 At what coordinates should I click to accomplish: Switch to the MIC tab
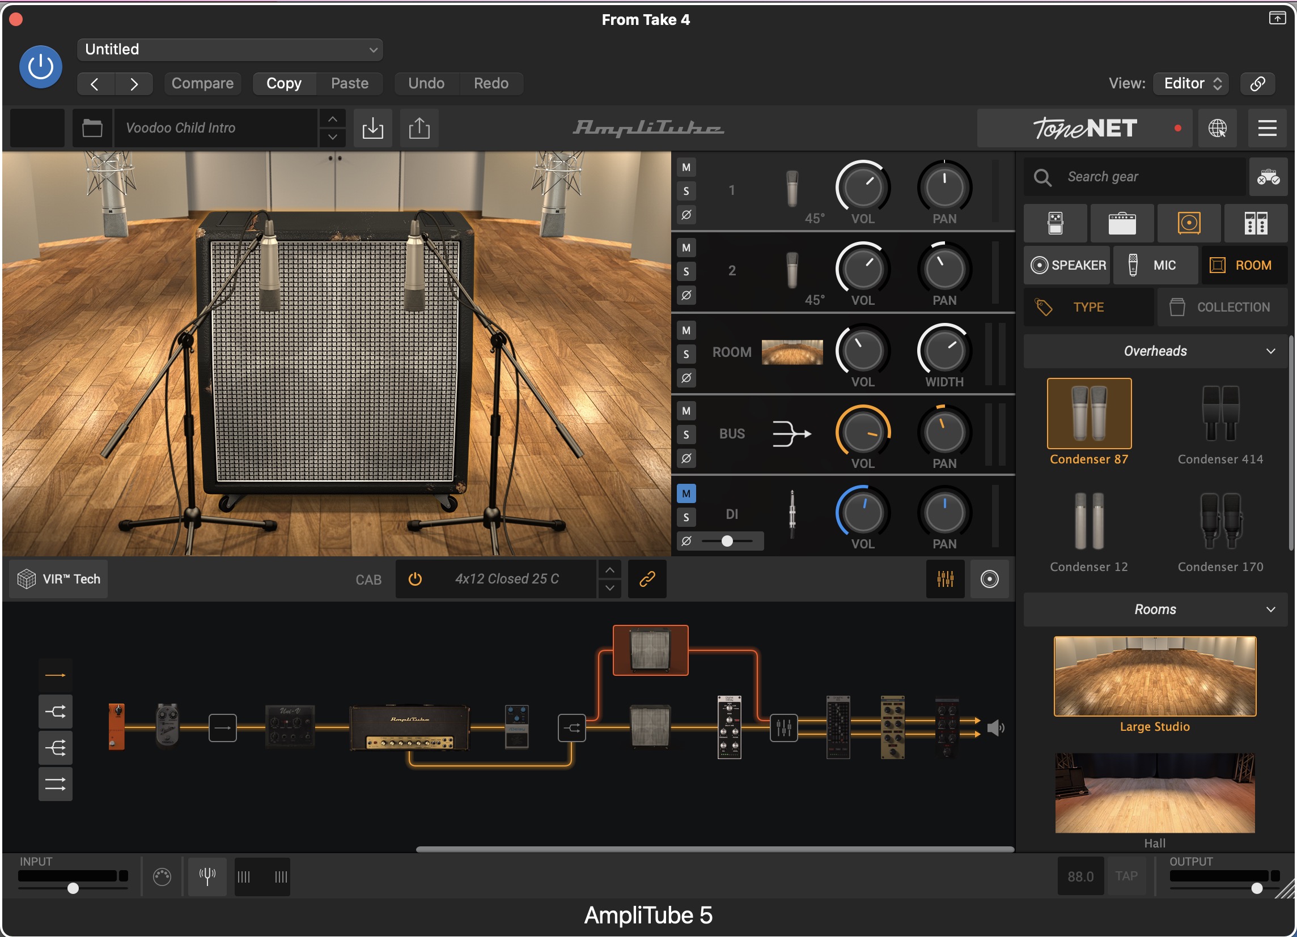[x=1156, y=265]
